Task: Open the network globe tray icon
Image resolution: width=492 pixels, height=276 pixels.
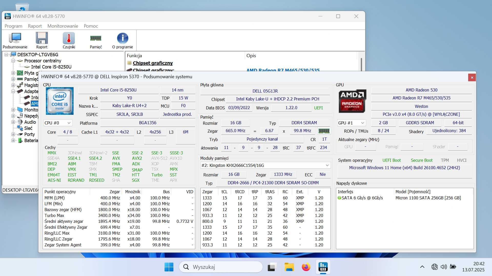Action: 435,267
